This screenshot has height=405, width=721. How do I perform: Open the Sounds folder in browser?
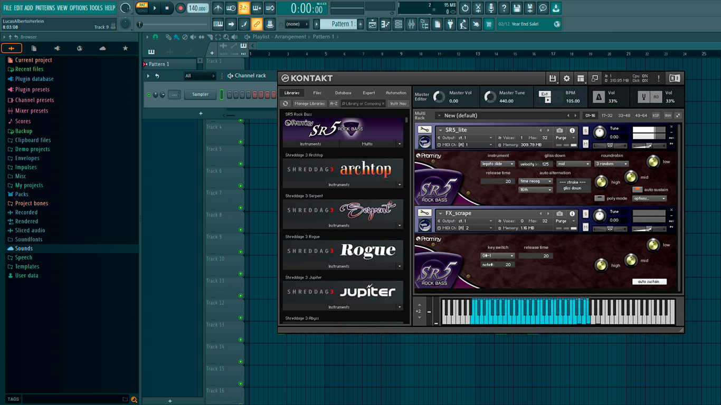coord(24,248)
